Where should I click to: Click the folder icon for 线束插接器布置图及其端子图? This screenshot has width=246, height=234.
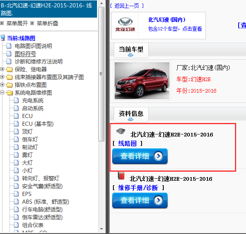[9, 77]
